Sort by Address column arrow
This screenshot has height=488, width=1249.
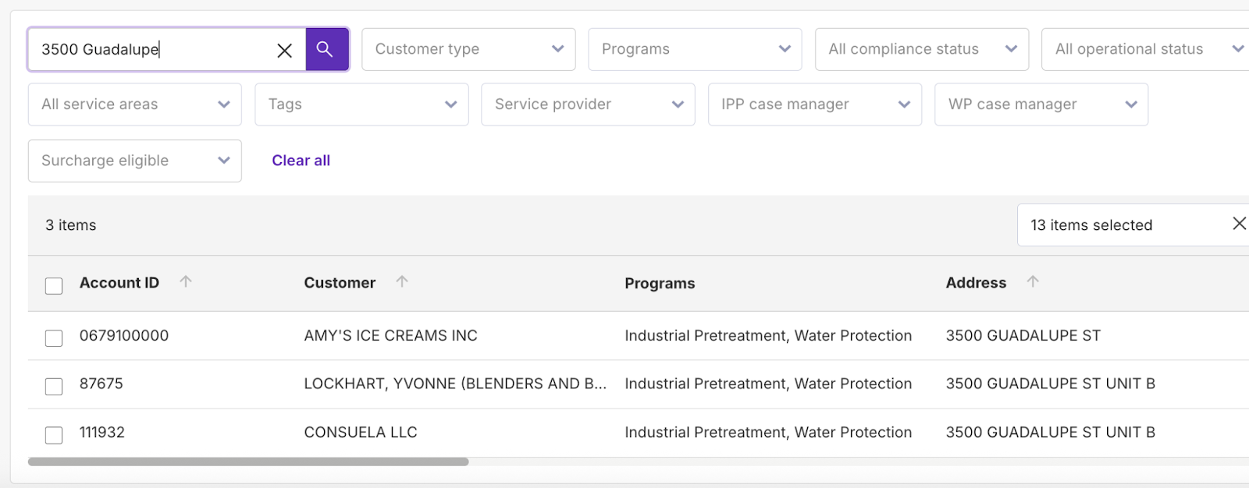coord(1033,281)
